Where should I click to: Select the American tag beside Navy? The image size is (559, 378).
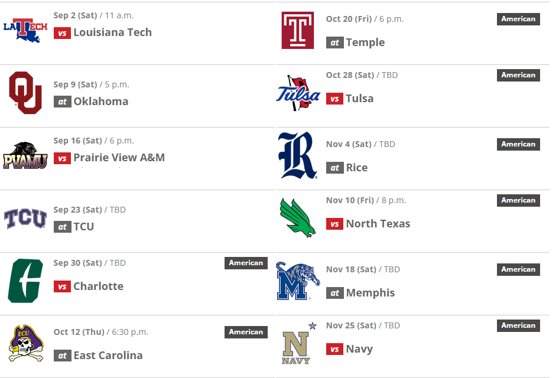pos(518,325)
